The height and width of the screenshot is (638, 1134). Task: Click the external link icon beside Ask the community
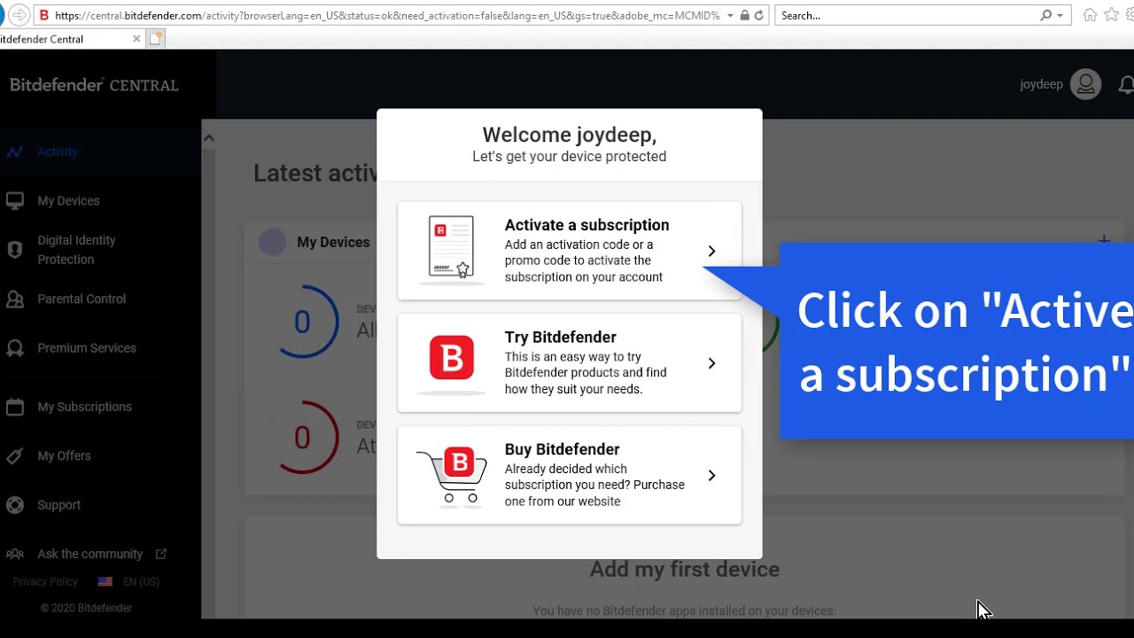pyautogui.click(x=161, y=554)
